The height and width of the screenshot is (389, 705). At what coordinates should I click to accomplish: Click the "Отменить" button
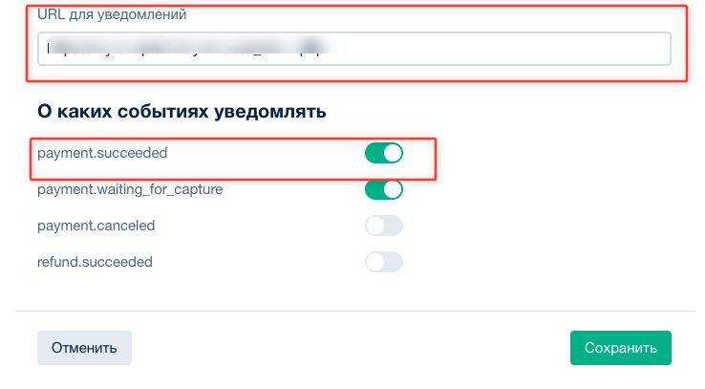coord(84,348)
